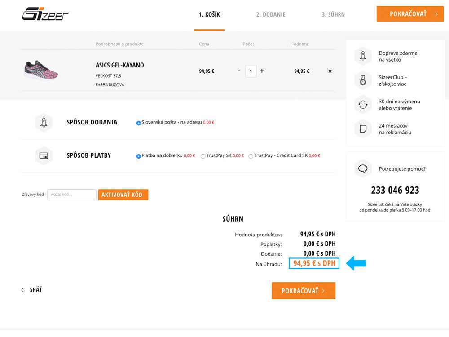Screen dimensions: 449x337
Task: Go back with the Späť link
Action: click(x=31, y=290)
